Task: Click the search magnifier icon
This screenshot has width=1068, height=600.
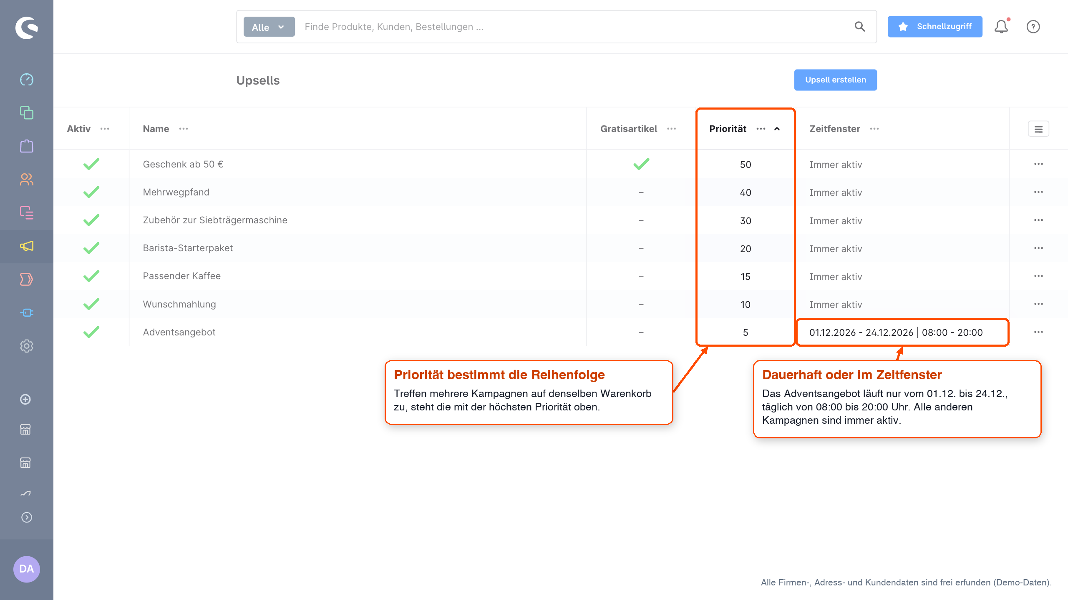Action: (860, 27)
